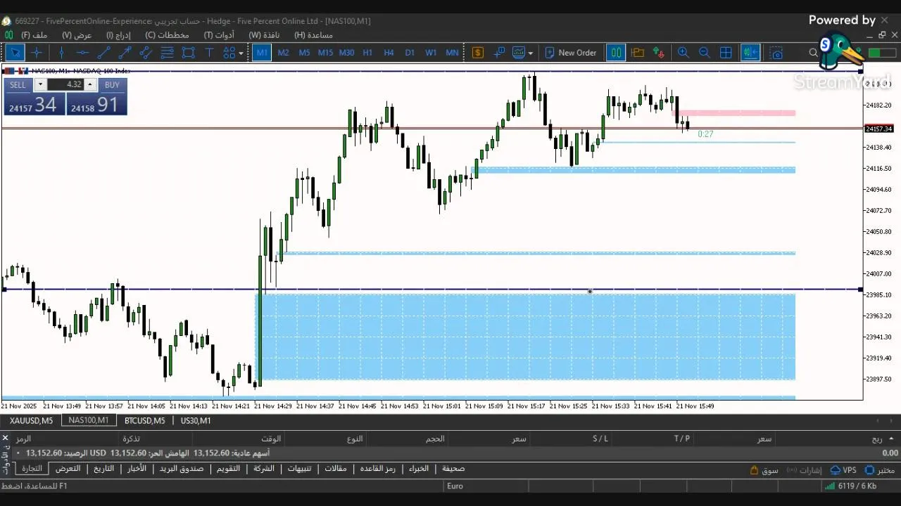Open the ملف (File) menu

tap(34, 34)
